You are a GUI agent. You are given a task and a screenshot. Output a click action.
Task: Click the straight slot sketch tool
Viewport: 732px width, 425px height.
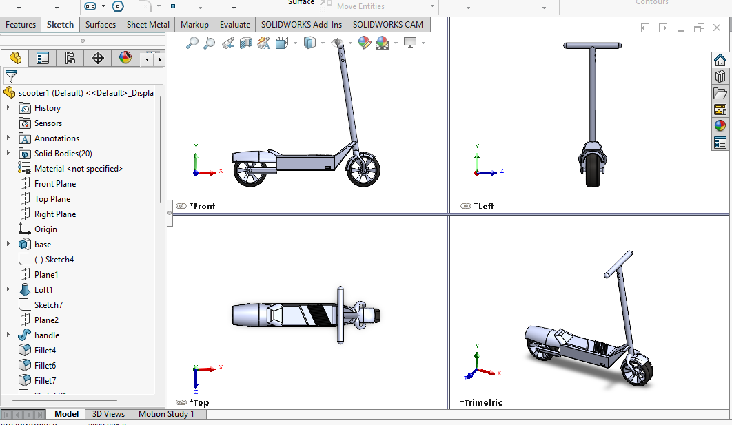click(90, 6)
